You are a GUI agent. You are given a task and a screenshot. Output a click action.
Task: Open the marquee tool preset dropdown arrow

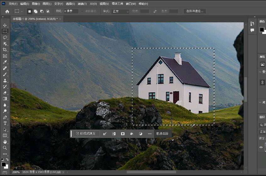tap(22, 11)
